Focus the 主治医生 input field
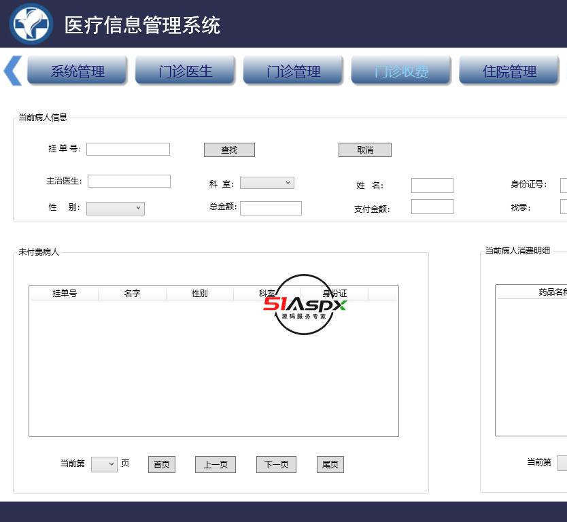567x522 pixels. pos(129,181)
